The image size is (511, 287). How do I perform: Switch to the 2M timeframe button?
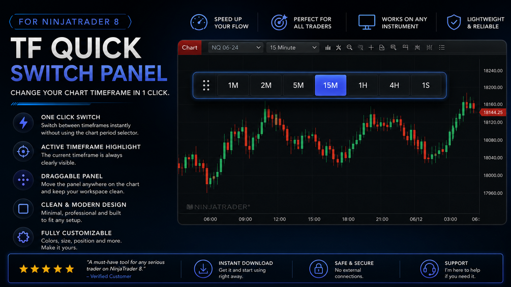(x=266, y=85)
